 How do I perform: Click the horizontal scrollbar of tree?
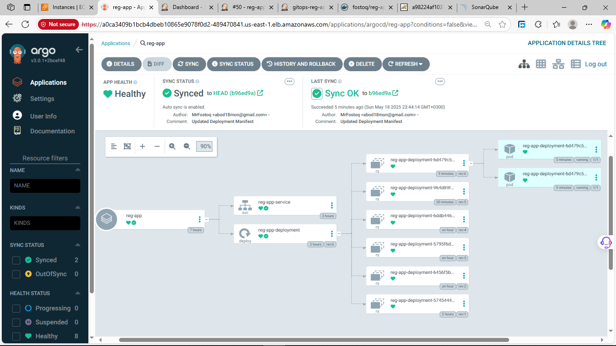314,340
